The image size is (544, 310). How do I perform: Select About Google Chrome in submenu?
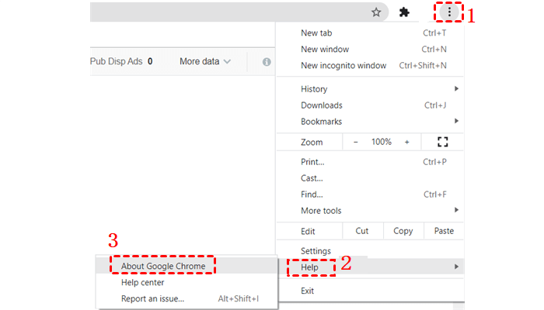coord(187,266)
